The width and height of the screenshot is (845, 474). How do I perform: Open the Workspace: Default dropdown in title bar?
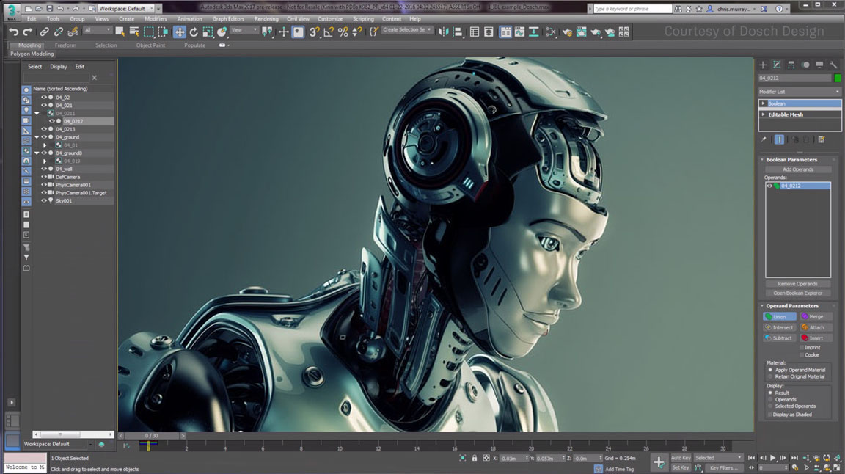pyautogui.click(x=126, y=9)
